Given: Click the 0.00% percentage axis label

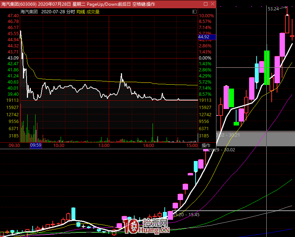Looking at the screenshot, I should coord(205,58).
